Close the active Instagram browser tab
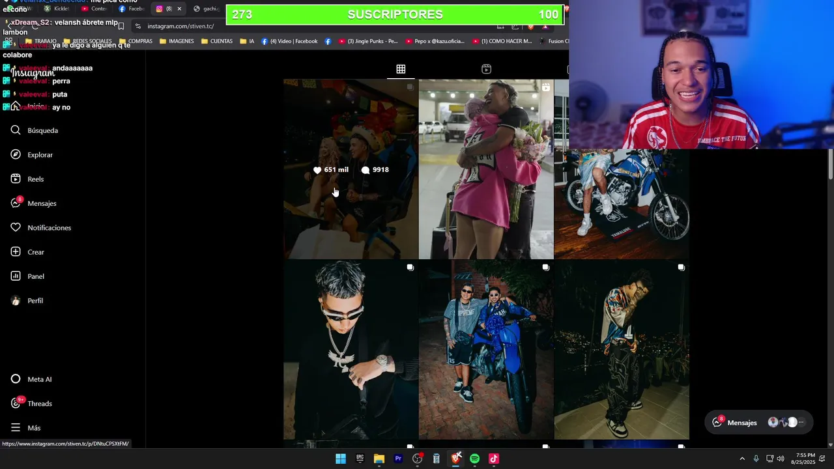The width and height of the screenshot is (834, 469). coord(179,9)
